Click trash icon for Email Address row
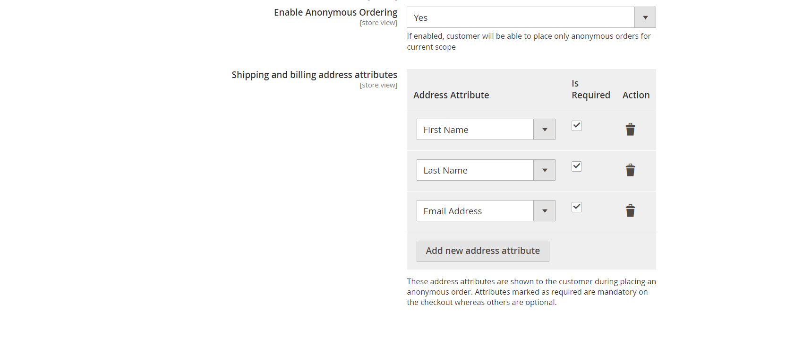 (x=630, y=211)
